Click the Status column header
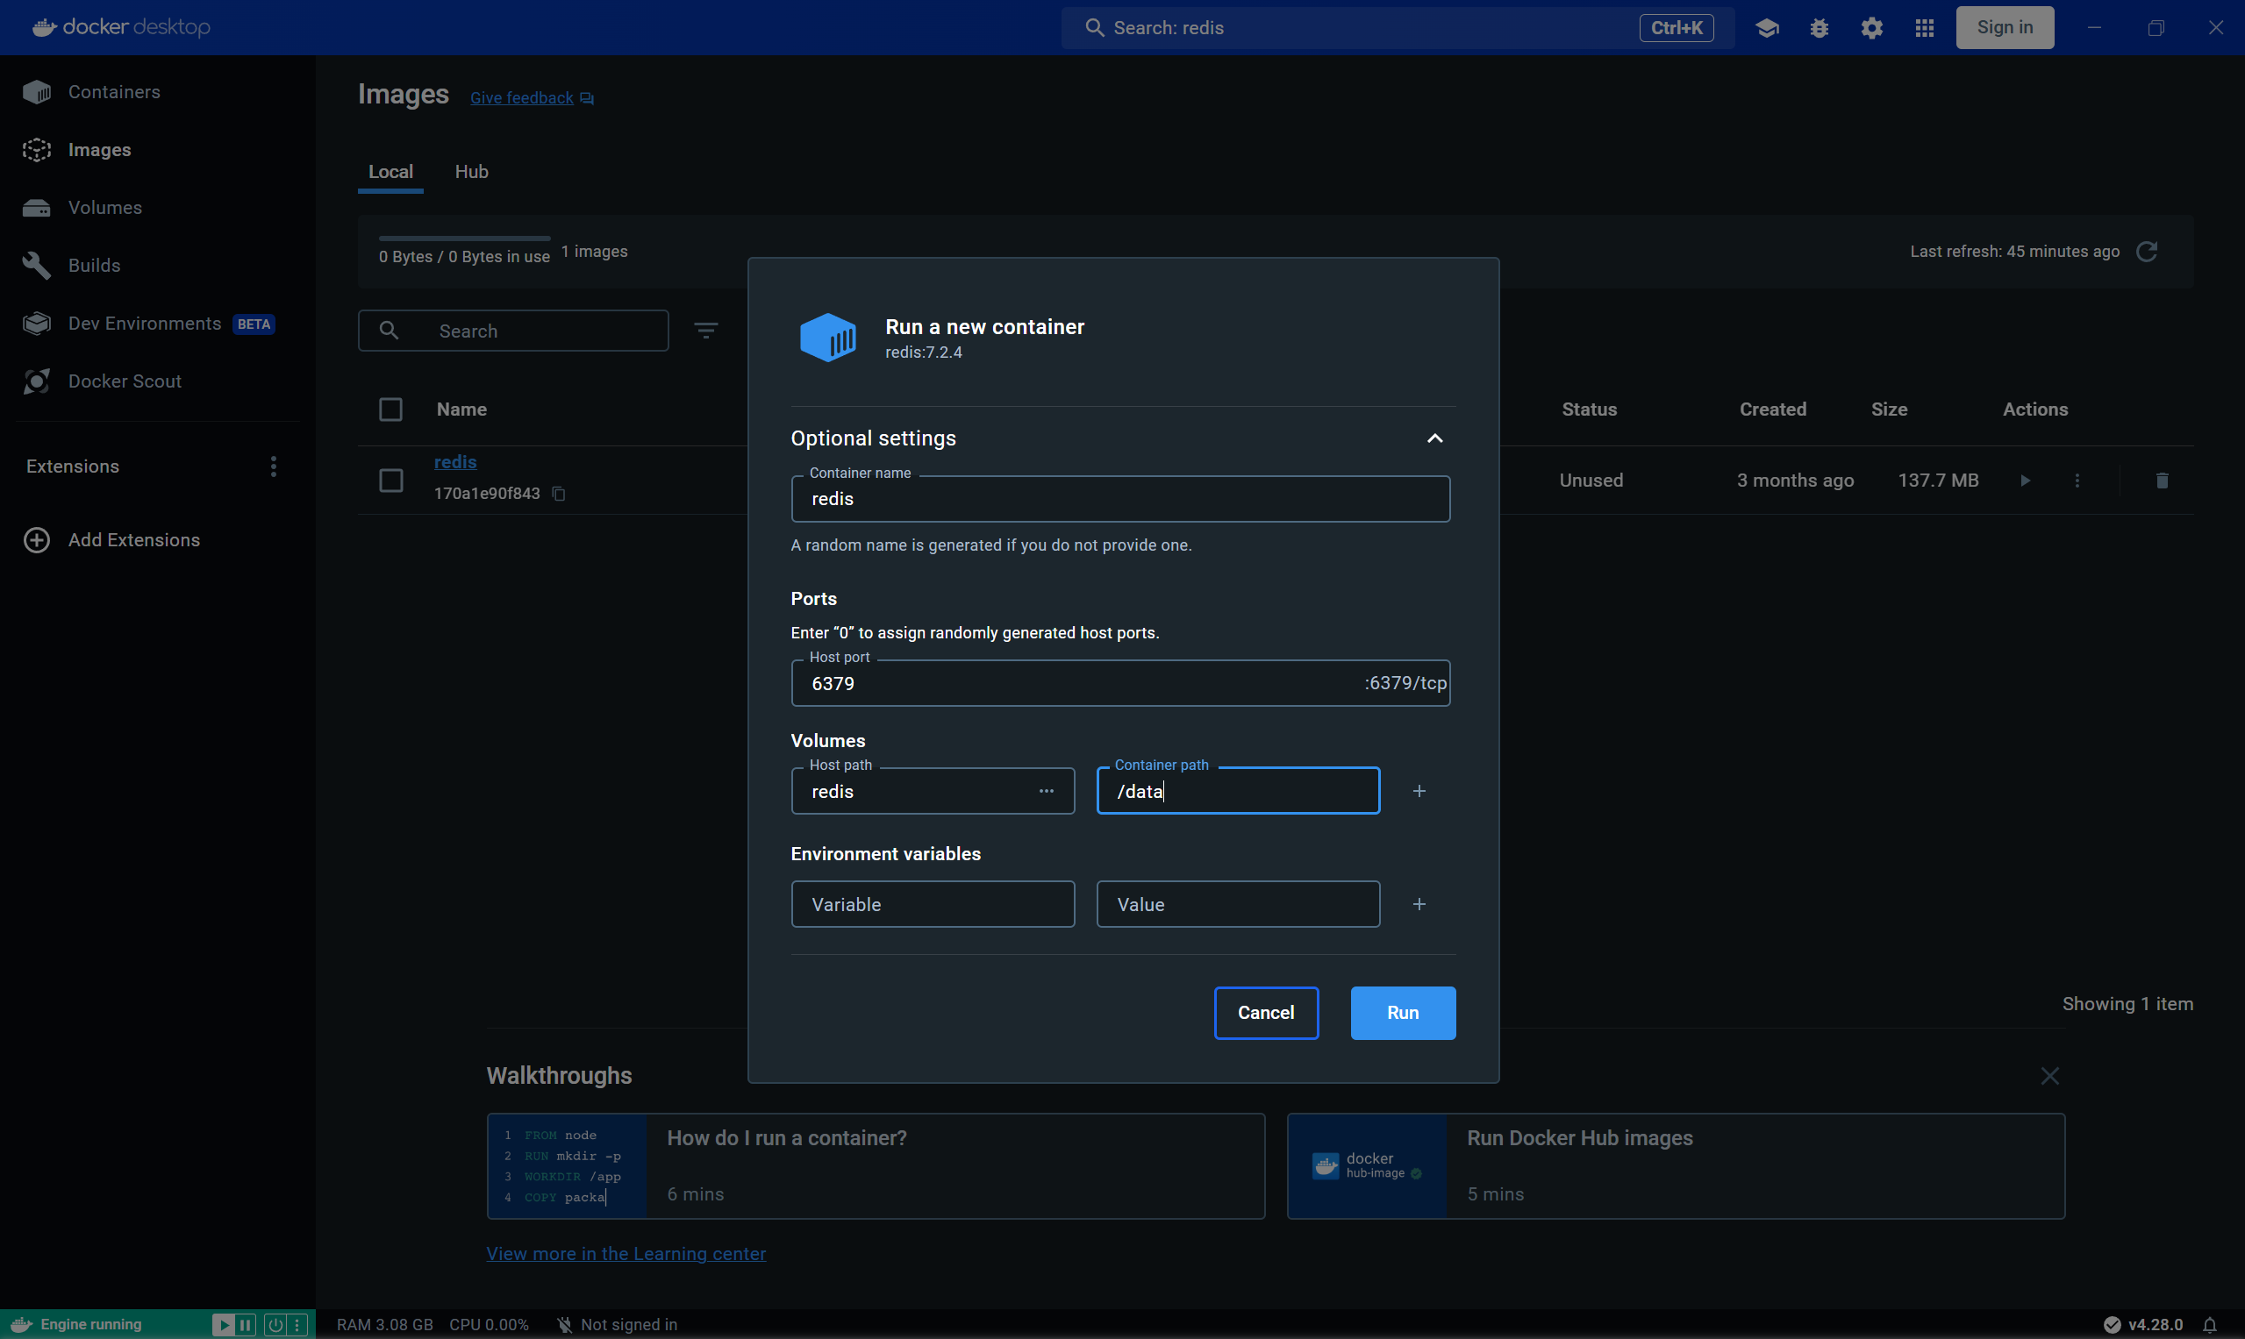 (1589, 410)
